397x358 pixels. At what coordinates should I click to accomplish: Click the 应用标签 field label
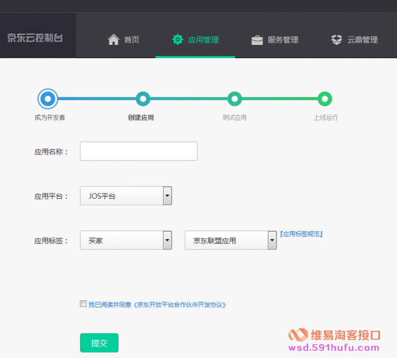(x=51, y=241)
